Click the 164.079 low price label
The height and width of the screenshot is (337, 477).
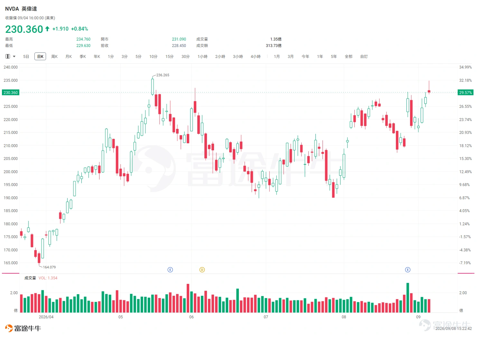(x=49, y=267)
